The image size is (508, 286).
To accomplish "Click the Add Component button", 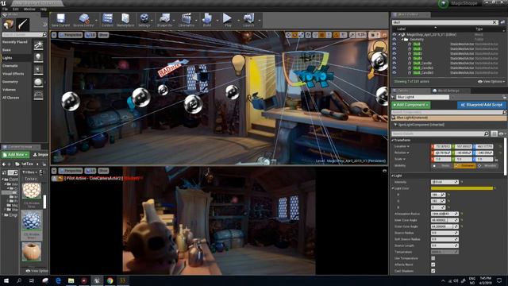I will [x=411, y=105].
